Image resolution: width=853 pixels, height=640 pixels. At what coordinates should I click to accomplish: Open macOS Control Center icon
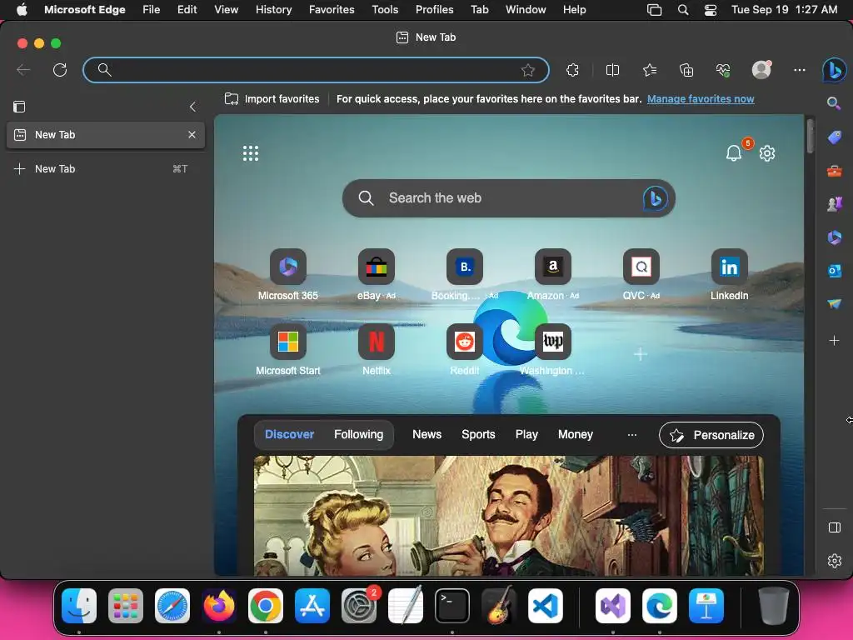click(711, 10)
